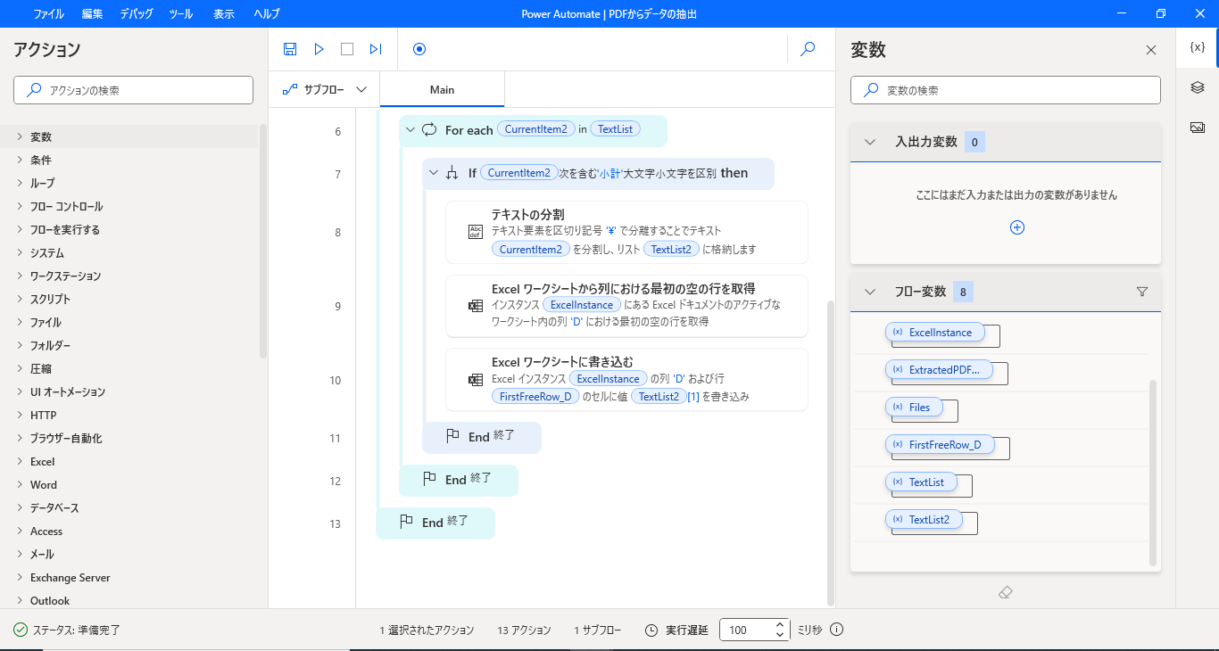
Task: Click the clock icon beside 実行遅延
Action: (x=651, y=630)
